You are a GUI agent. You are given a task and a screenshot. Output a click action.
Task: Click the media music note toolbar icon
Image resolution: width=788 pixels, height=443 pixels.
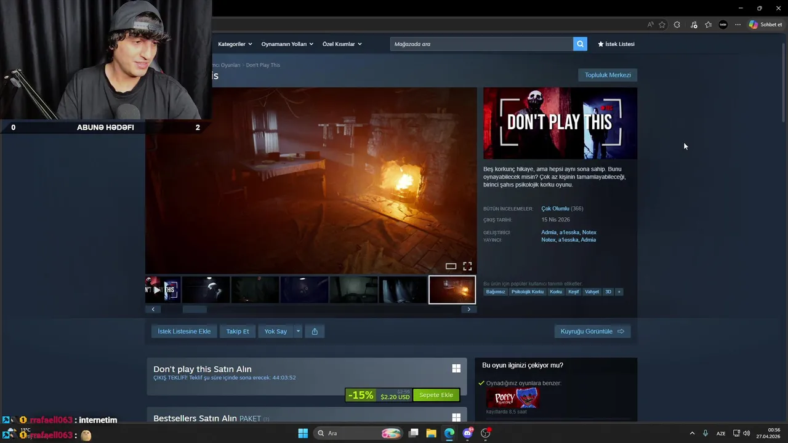point(694,25)
